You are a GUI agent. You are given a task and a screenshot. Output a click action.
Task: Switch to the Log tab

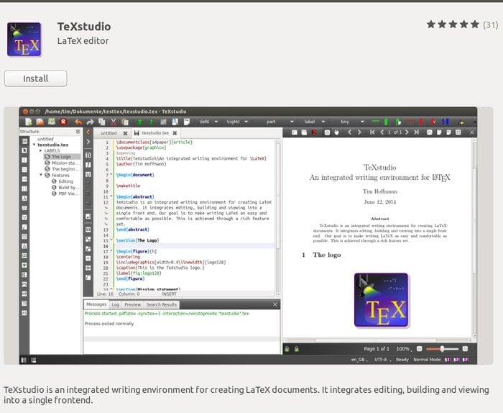[116, 304]
